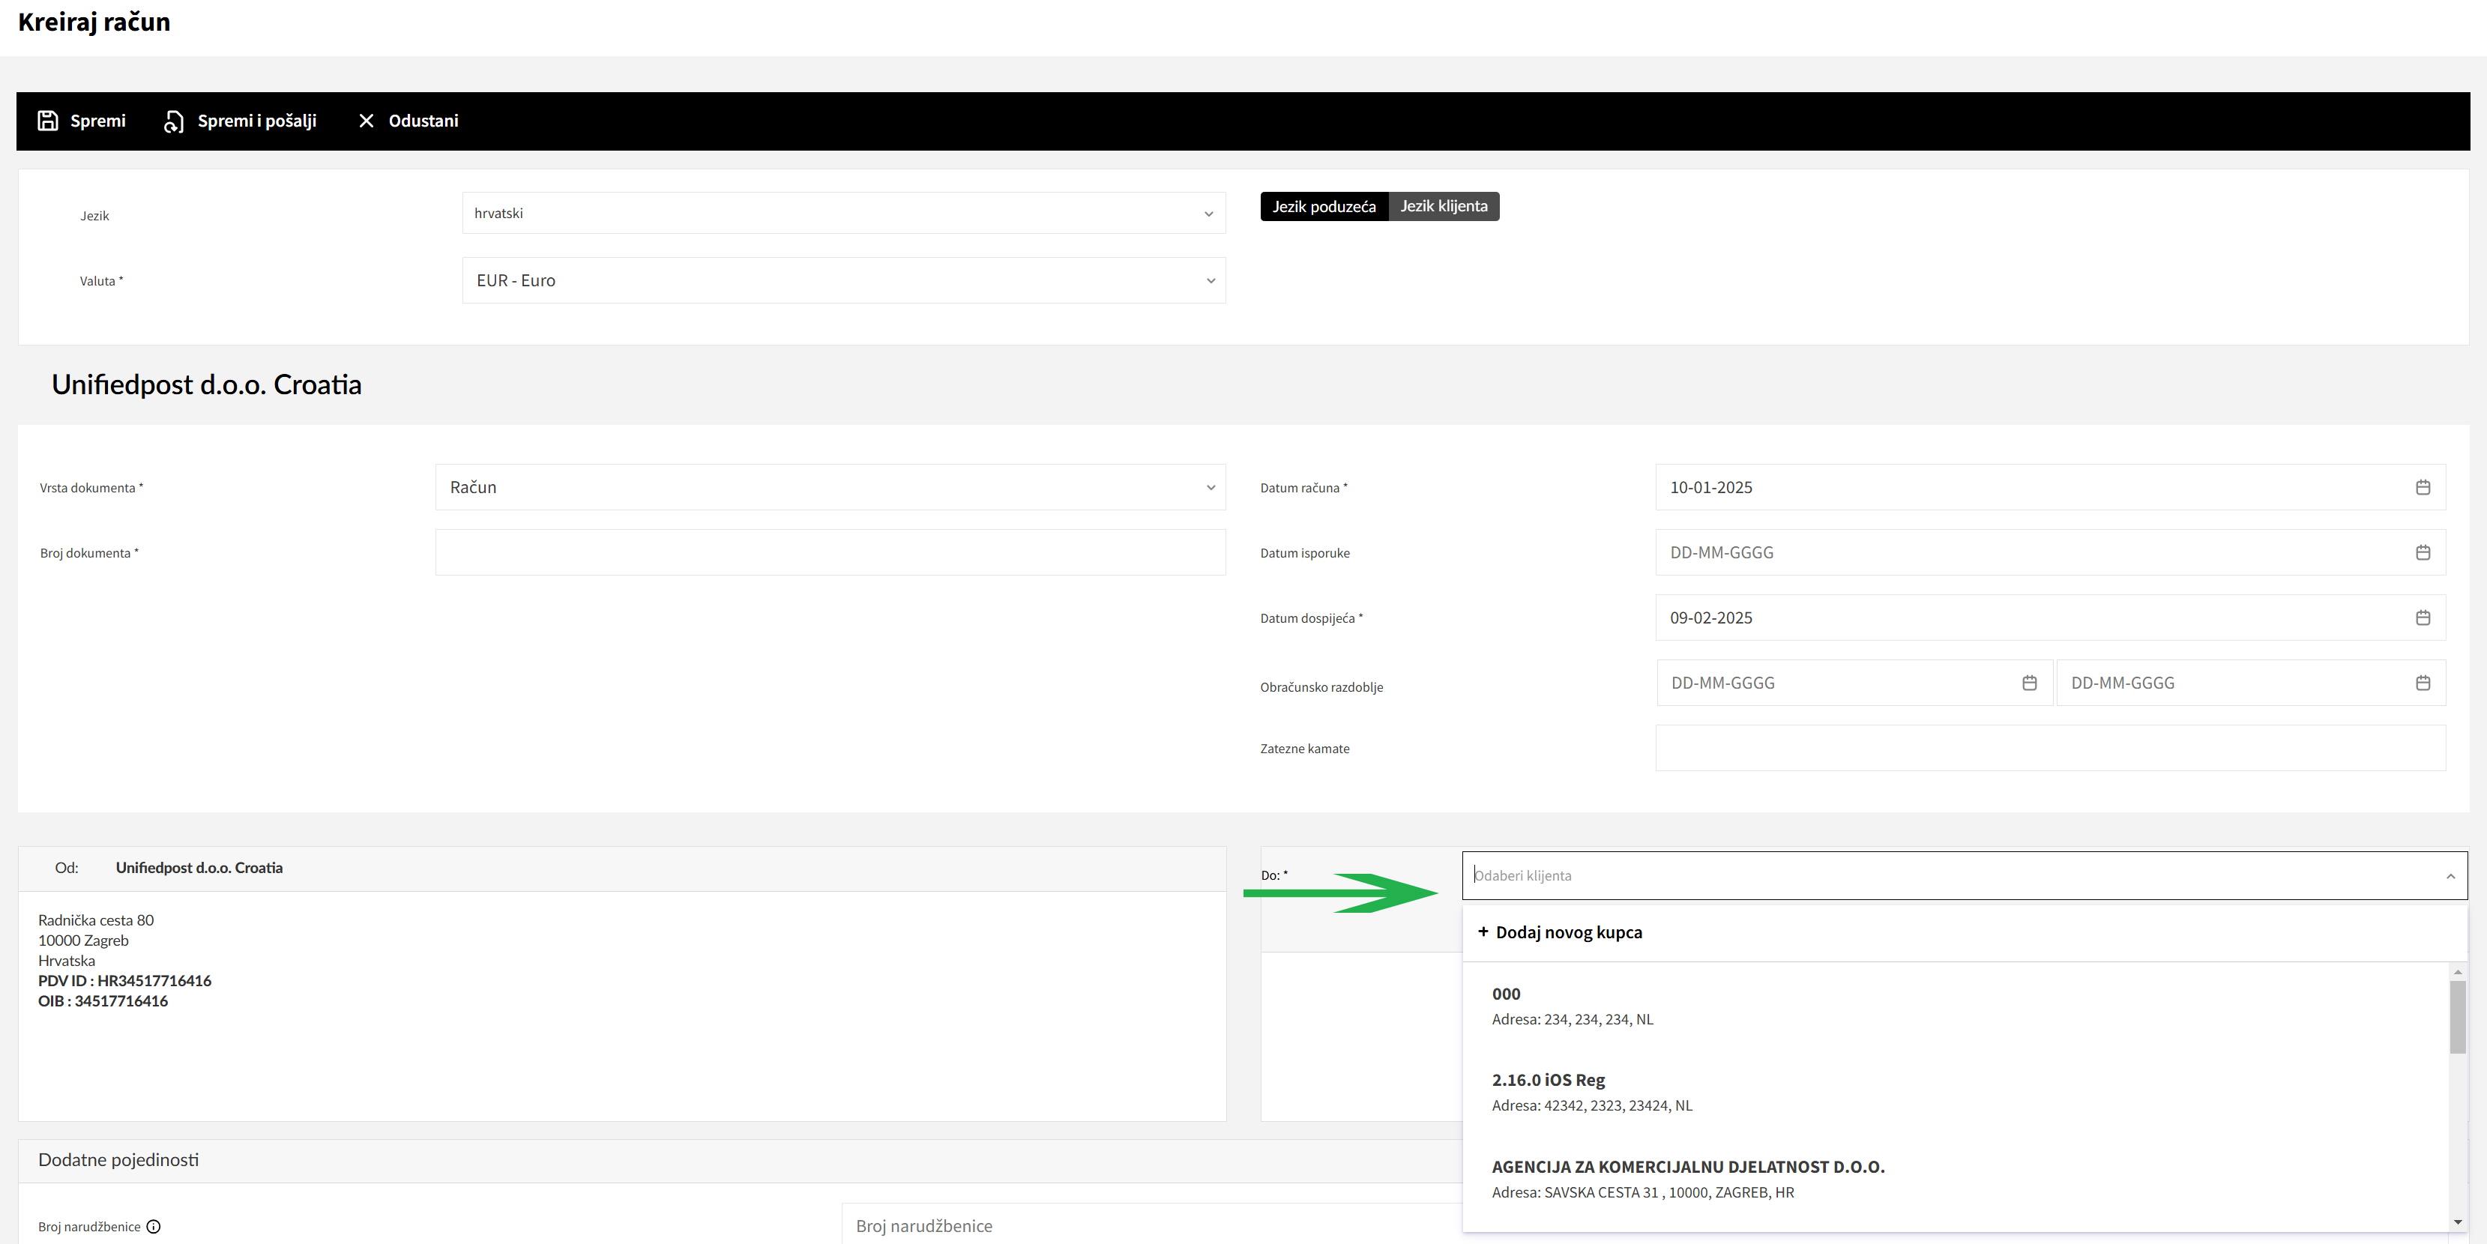Screen dimensions: 2487x1244
Task: Open calendar for Obračunsko razdoblje start date
Action: [2029, 682]
